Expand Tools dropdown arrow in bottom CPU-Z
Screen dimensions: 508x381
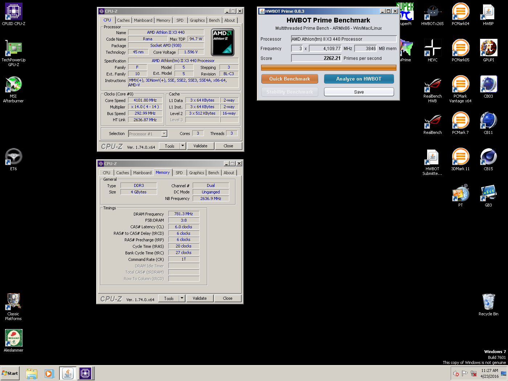tap(182, 298)
